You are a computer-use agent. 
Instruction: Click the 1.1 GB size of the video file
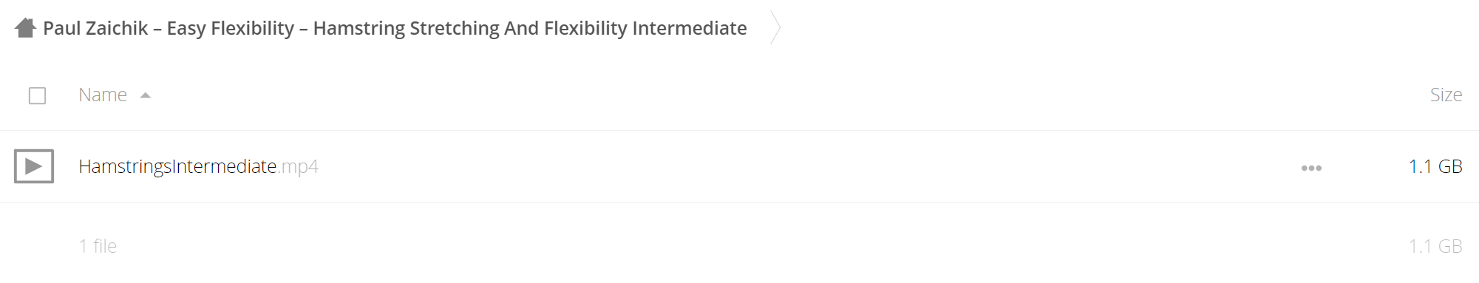[x=1435, y=166]
